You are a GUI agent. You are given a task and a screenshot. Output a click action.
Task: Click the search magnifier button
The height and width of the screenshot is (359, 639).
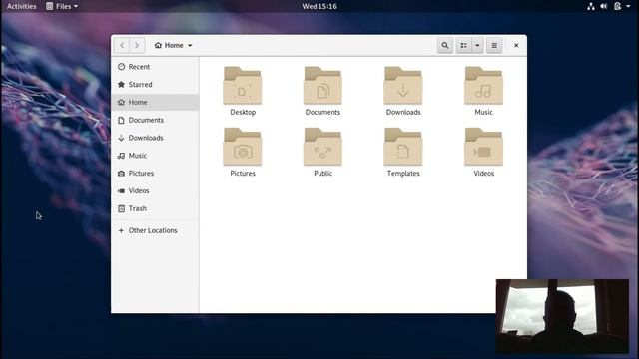pyautogui.click(x=445, y=45)
